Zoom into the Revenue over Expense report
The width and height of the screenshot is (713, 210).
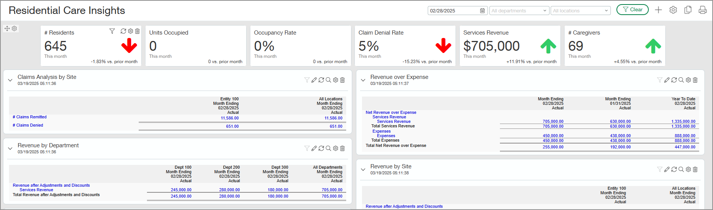point(681,80)
